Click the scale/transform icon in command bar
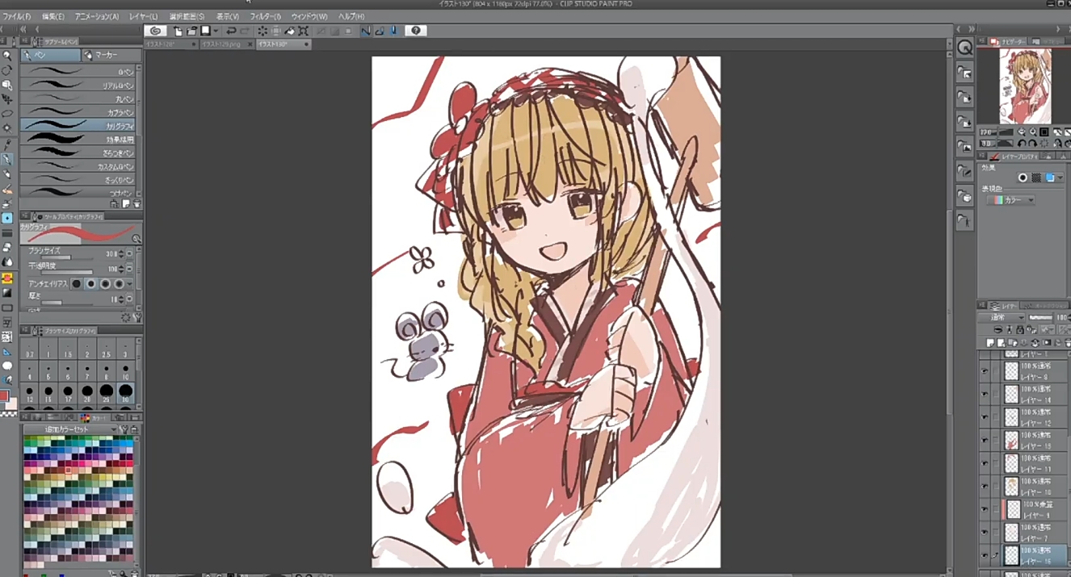 pyautogui.click(x=303, y=31)
